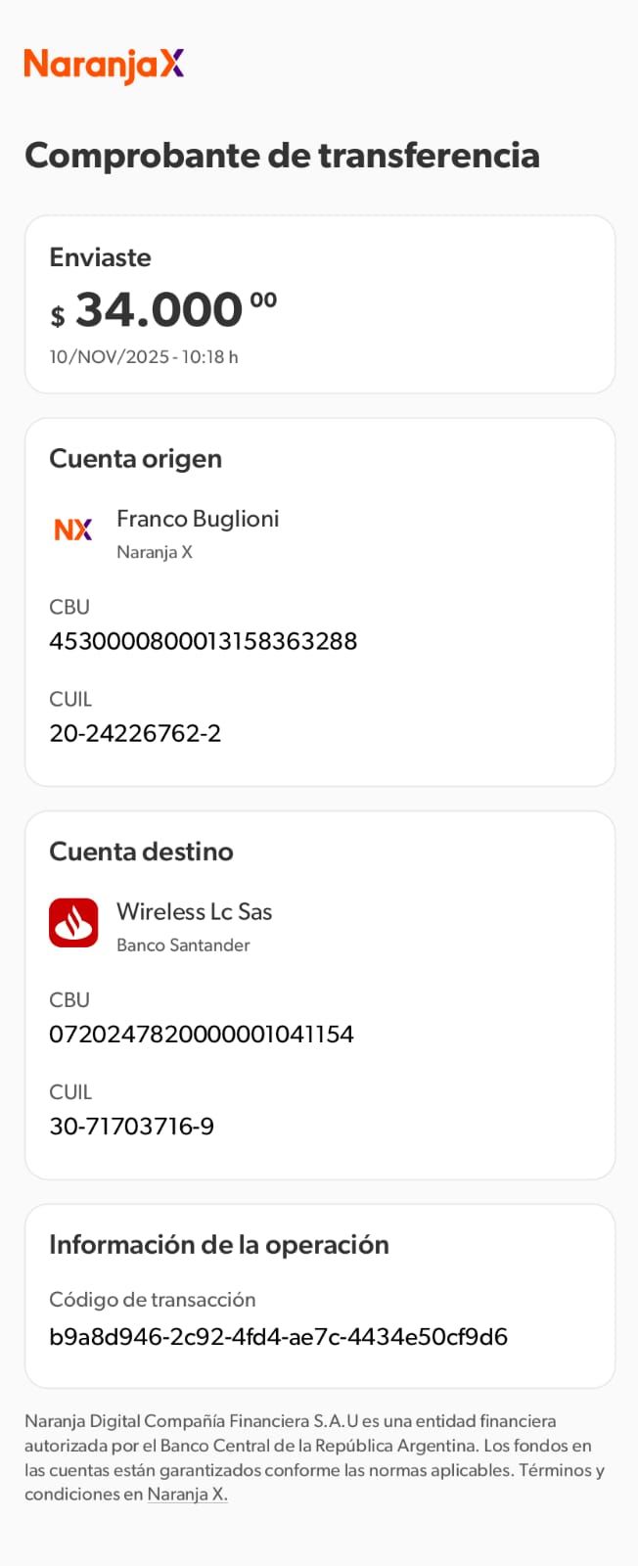Click the sender name Franco Buglioni
Image resolution: width=638 pixels, height=1566 pixels.
pos(198,519)
